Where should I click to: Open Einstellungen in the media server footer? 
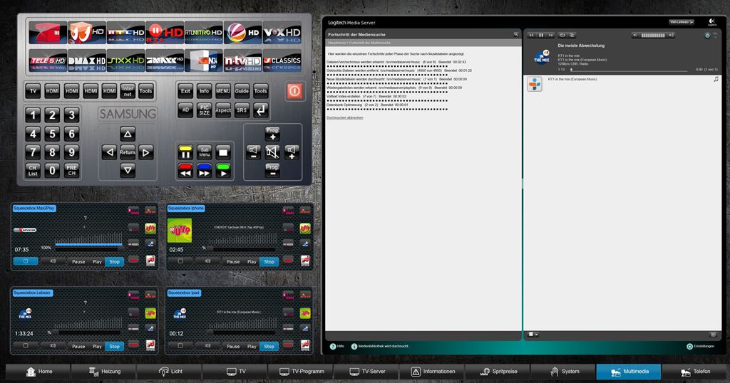coord(700,346)
